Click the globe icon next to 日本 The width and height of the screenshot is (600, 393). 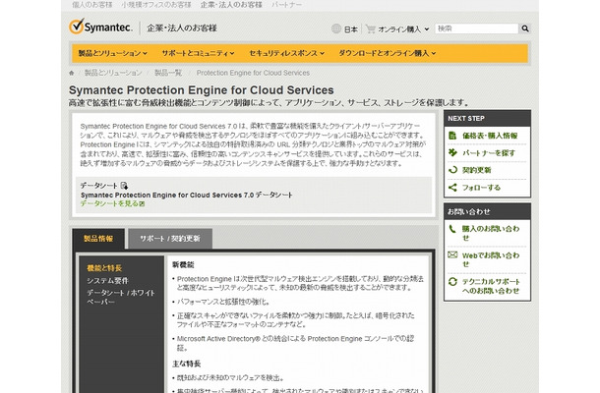coord(336,28)
